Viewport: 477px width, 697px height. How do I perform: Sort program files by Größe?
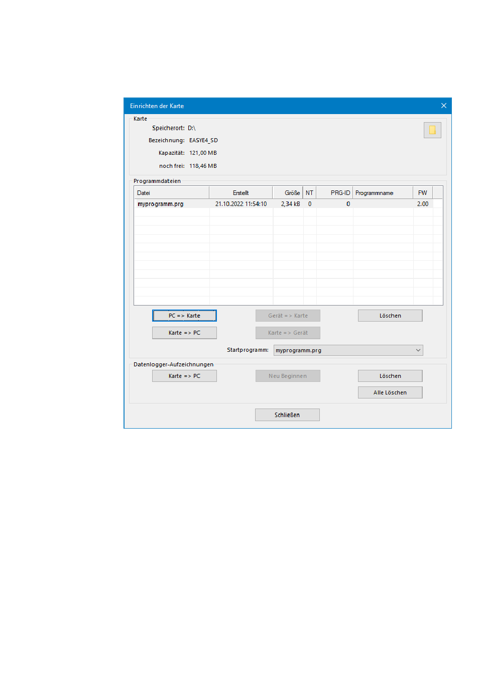288,193
